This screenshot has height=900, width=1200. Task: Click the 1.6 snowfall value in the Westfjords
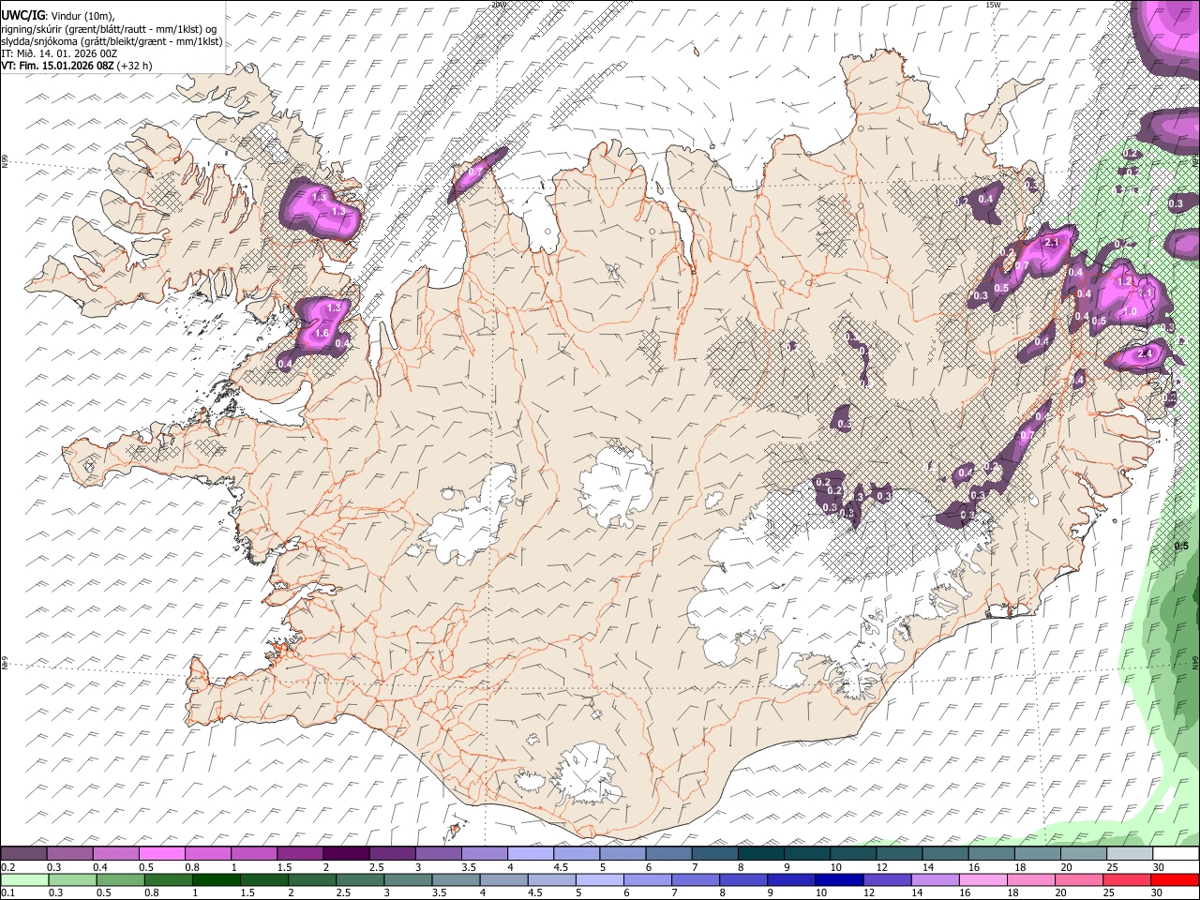click(x=322, y=333)
